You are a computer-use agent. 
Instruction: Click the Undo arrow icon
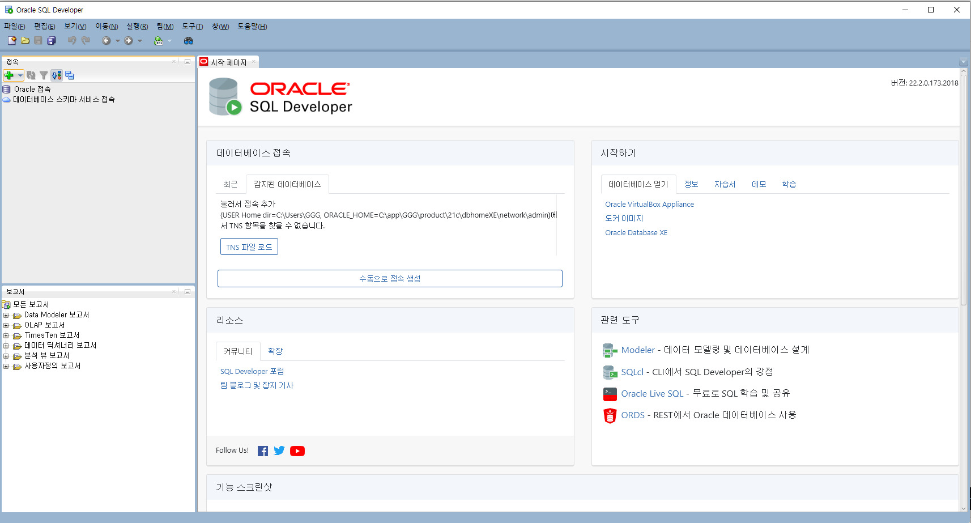[72, 40]
